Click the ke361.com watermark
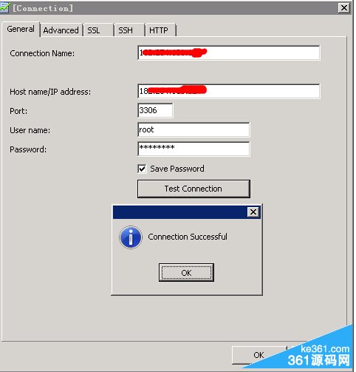 (x=325, y=349)
